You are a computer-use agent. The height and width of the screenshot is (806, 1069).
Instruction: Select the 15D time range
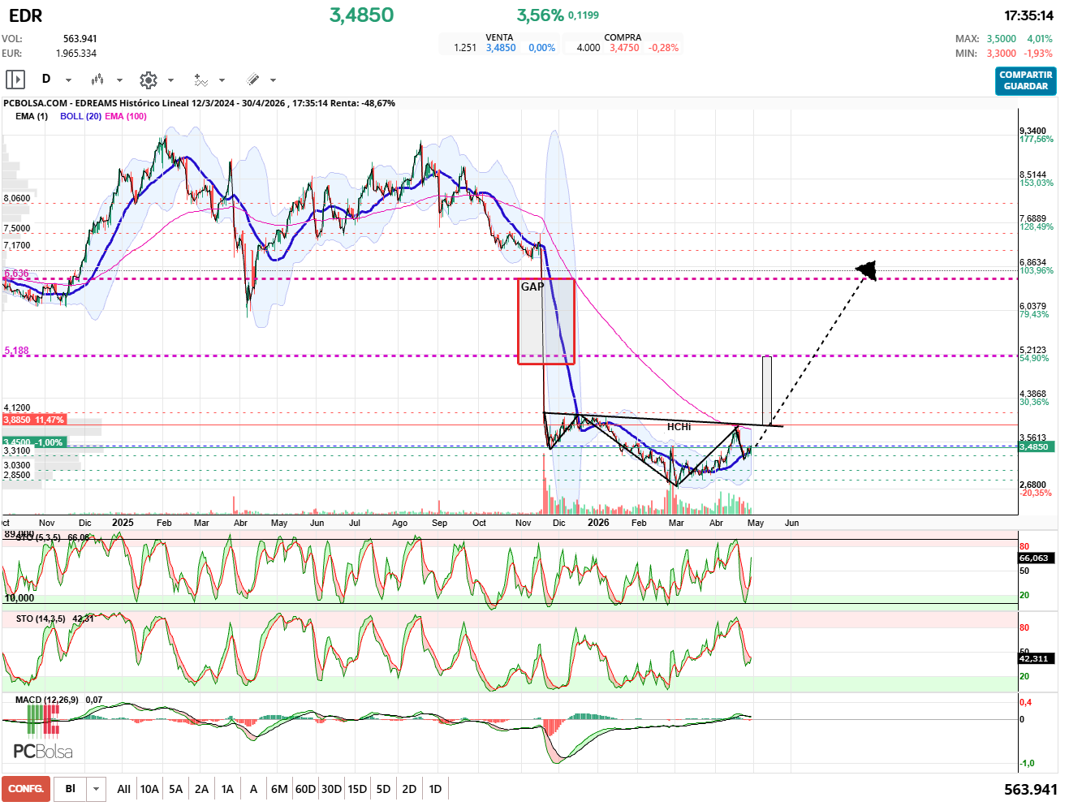point(357,789)
